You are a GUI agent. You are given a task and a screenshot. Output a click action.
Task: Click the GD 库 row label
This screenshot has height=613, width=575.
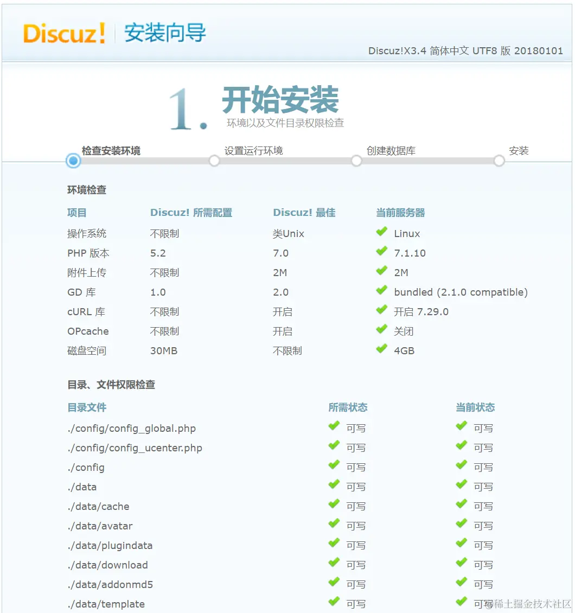(81, 292)
